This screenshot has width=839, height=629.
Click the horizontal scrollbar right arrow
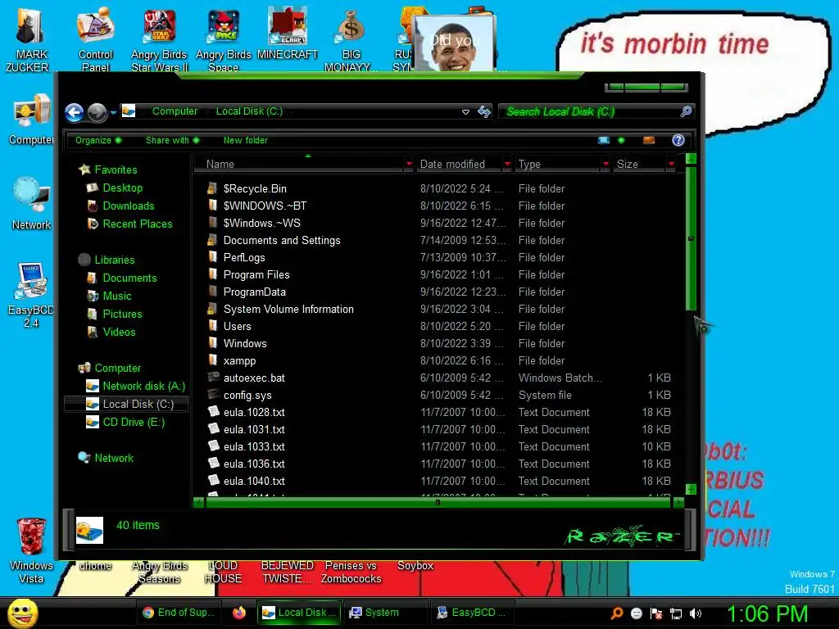click(678, 502)
